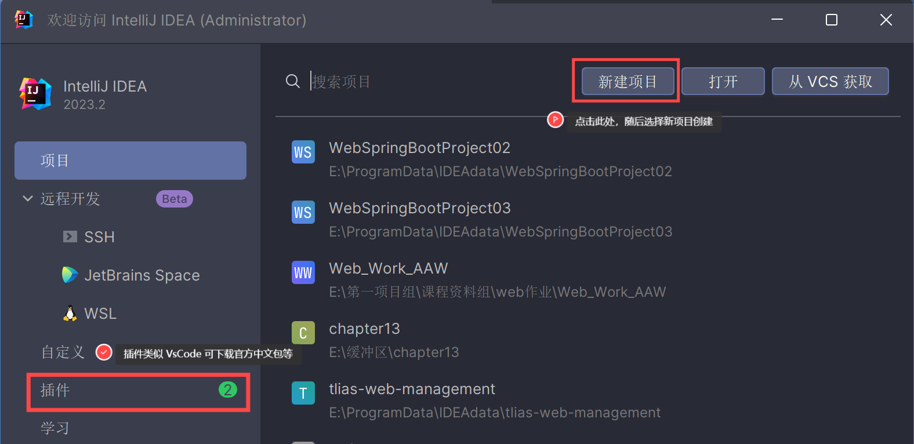This screenshot has width=914, height=444.
Task: Click the chapter13 green C icon
Action: pyautogui.click(x=303, y=333)
